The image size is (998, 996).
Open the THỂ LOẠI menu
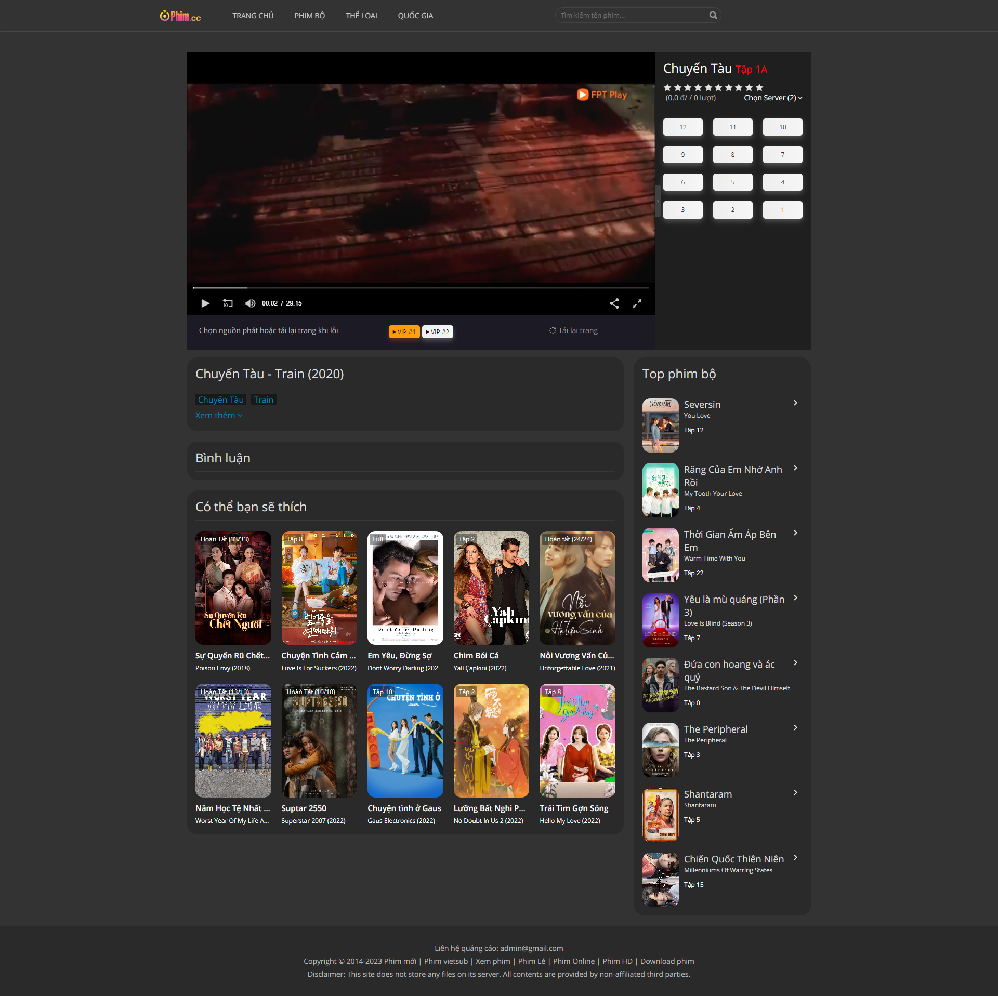[x=361, y=16]
